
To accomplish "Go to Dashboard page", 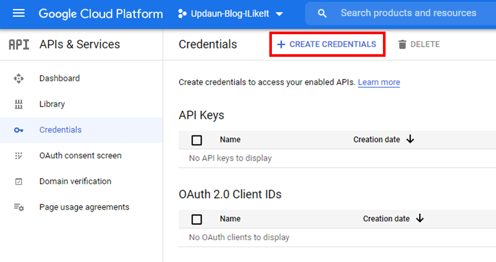I will pyautogui.click(x=59, y=78).
